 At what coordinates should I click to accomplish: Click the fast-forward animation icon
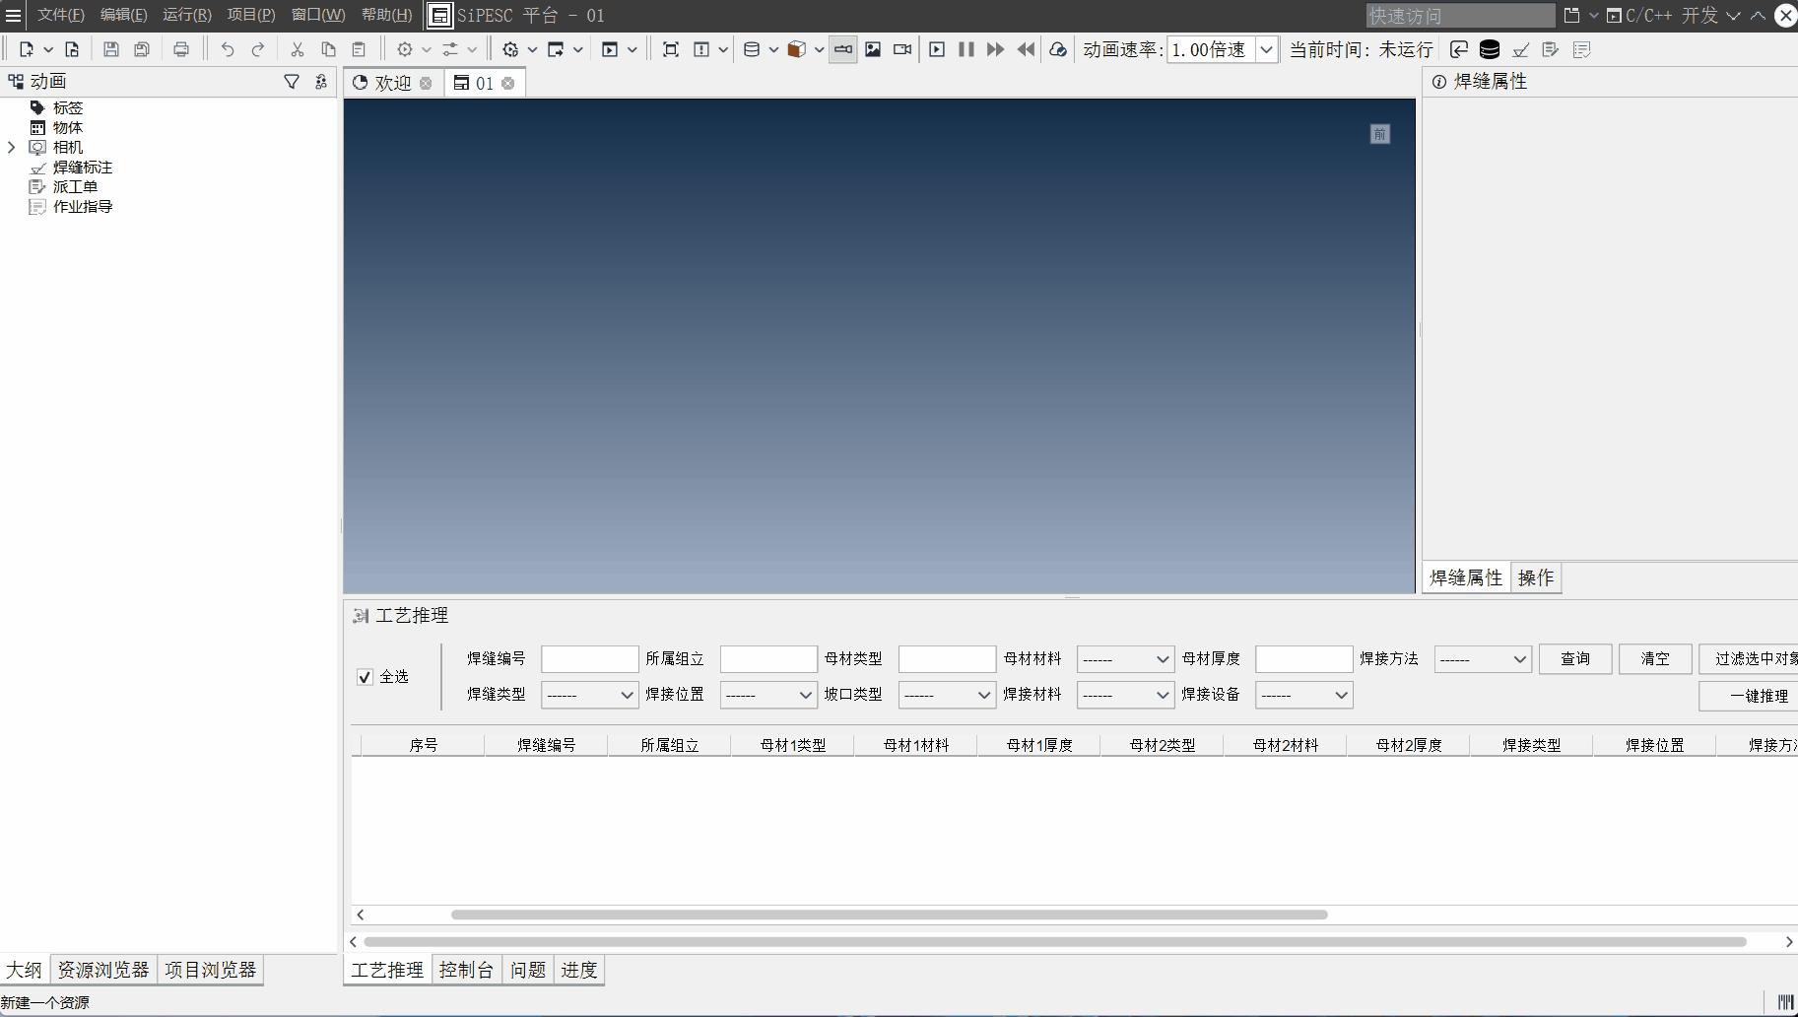pos(995,49)
